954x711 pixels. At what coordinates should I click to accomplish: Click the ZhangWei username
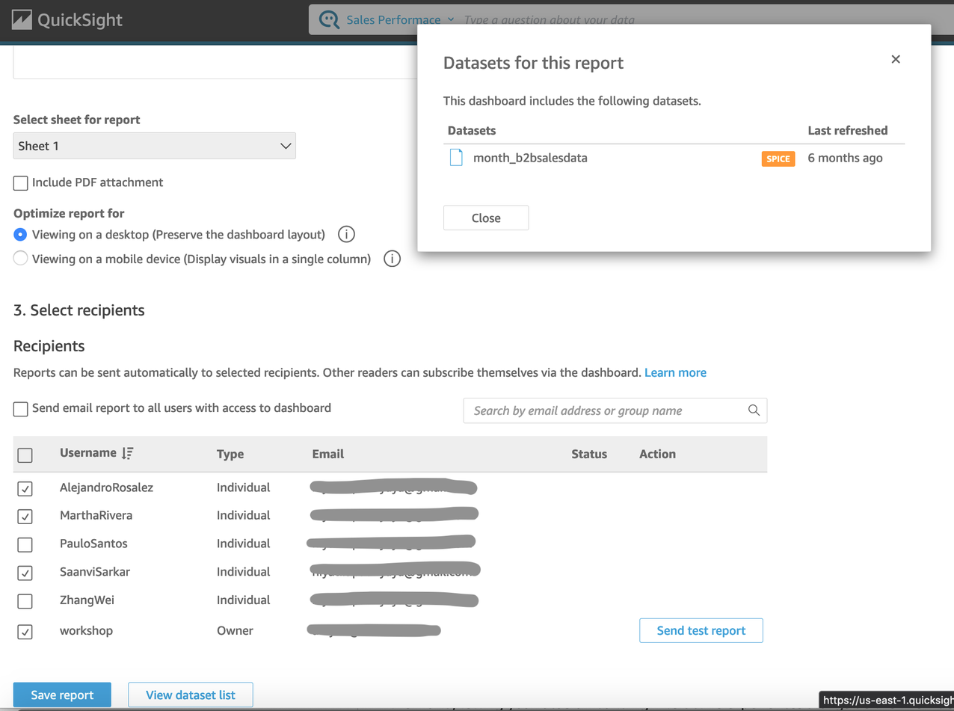87,600
